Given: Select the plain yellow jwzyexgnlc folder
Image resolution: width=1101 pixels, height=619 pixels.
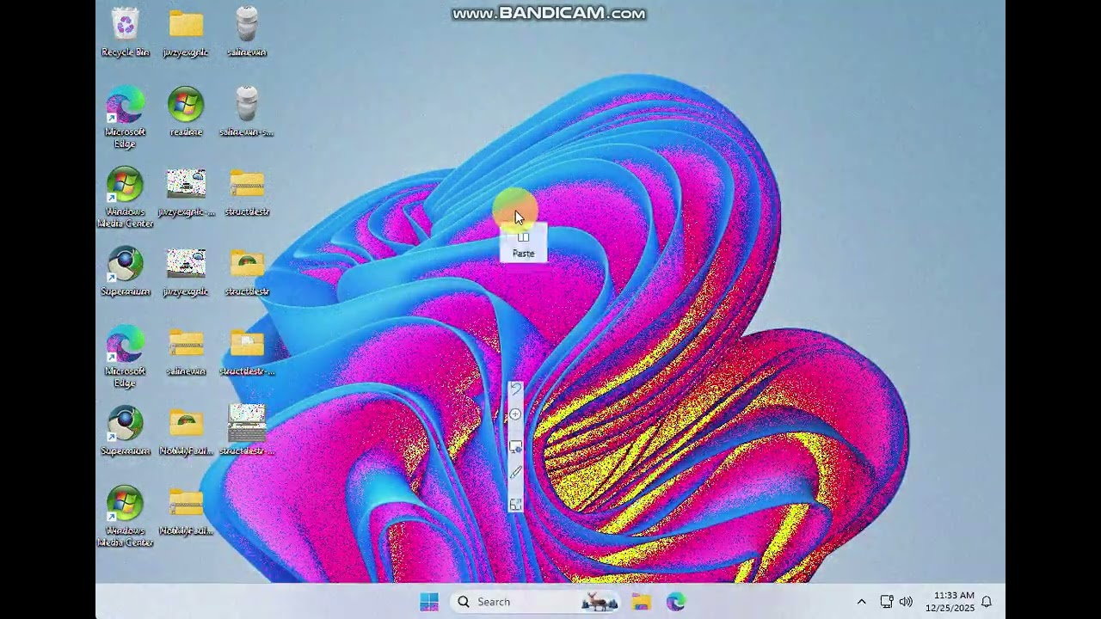Looking at the screenshot, I should [x=186, y=33].
